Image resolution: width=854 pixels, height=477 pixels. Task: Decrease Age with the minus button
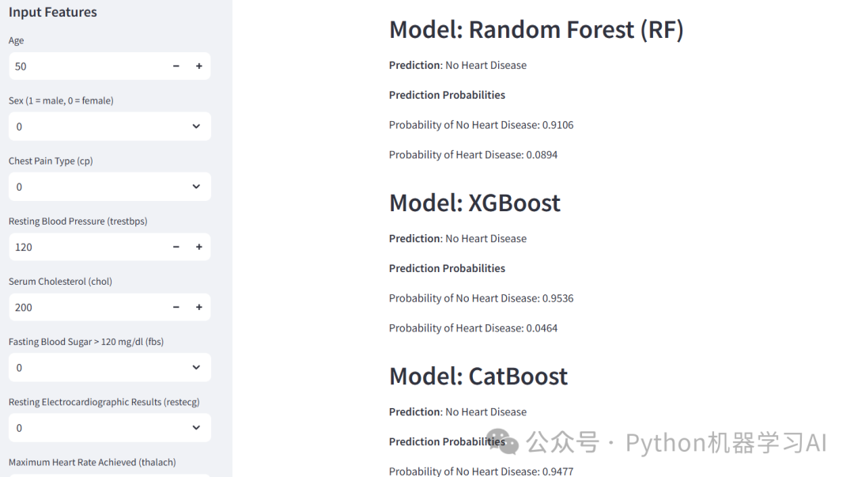pos(176,66)
